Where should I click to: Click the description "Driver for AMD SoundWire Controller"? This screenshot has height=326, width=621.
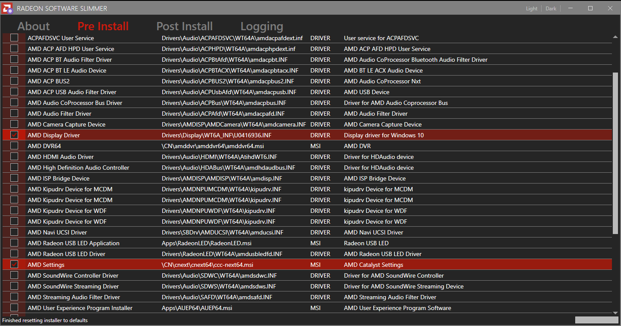click(394, 275)
